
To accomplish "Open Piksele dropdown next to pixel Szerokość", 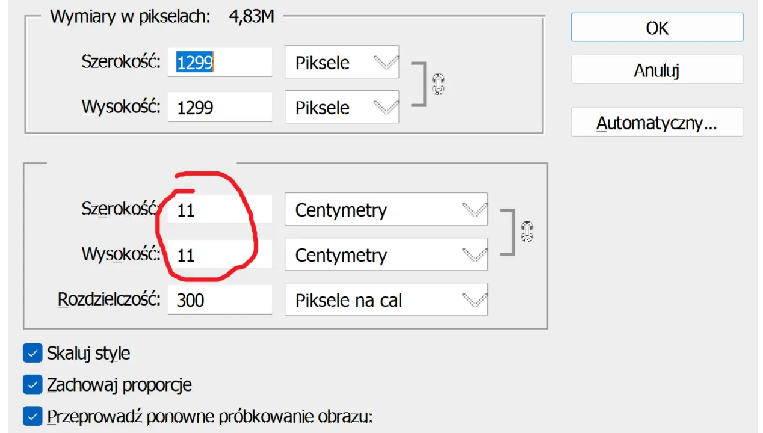I will pos(342,61).
